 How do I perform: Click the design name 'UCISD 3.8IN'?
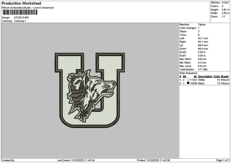21,18
